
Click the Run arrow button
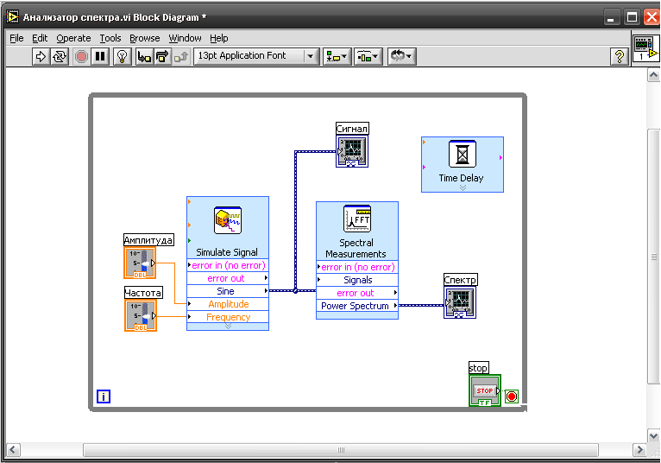(x=41, y=56)
